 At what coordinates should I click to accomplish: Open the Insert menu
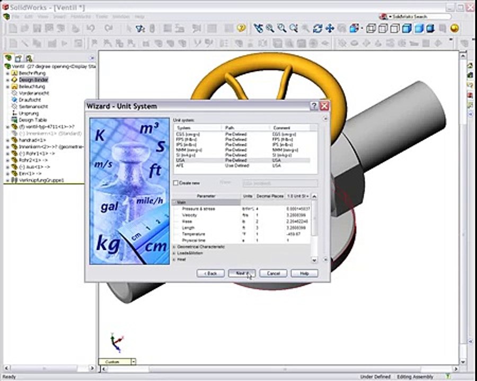[x=59, y=17]
